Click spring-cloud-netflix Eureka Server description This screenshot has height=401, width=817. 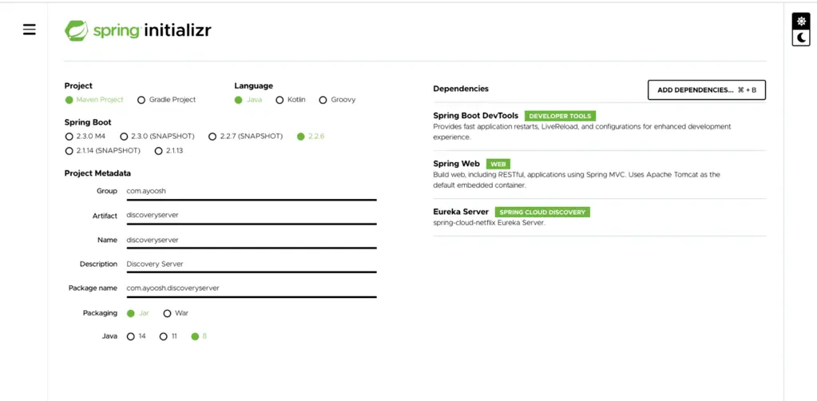(490, 223)
